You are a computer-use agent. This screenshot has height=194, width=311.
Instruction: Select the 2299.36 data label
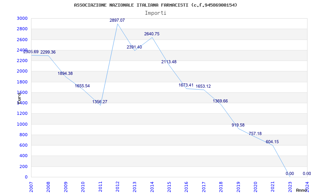(48, 52)
